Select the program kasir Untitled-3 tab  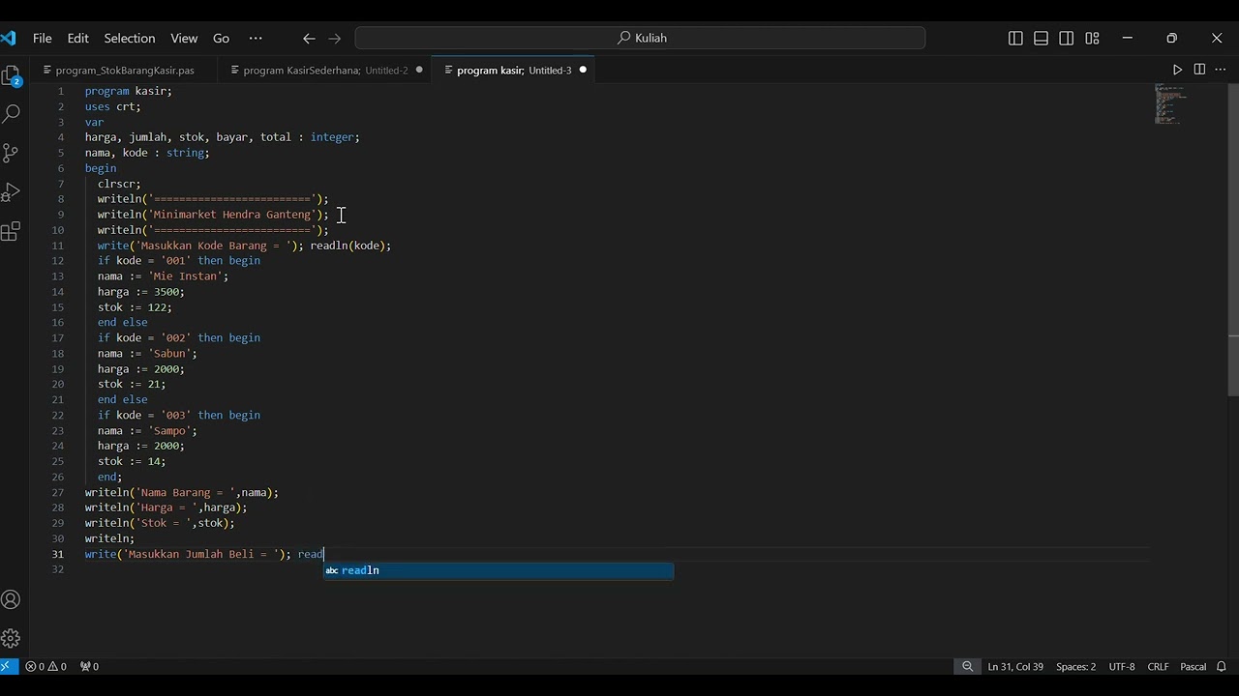(x=514, y=70)
